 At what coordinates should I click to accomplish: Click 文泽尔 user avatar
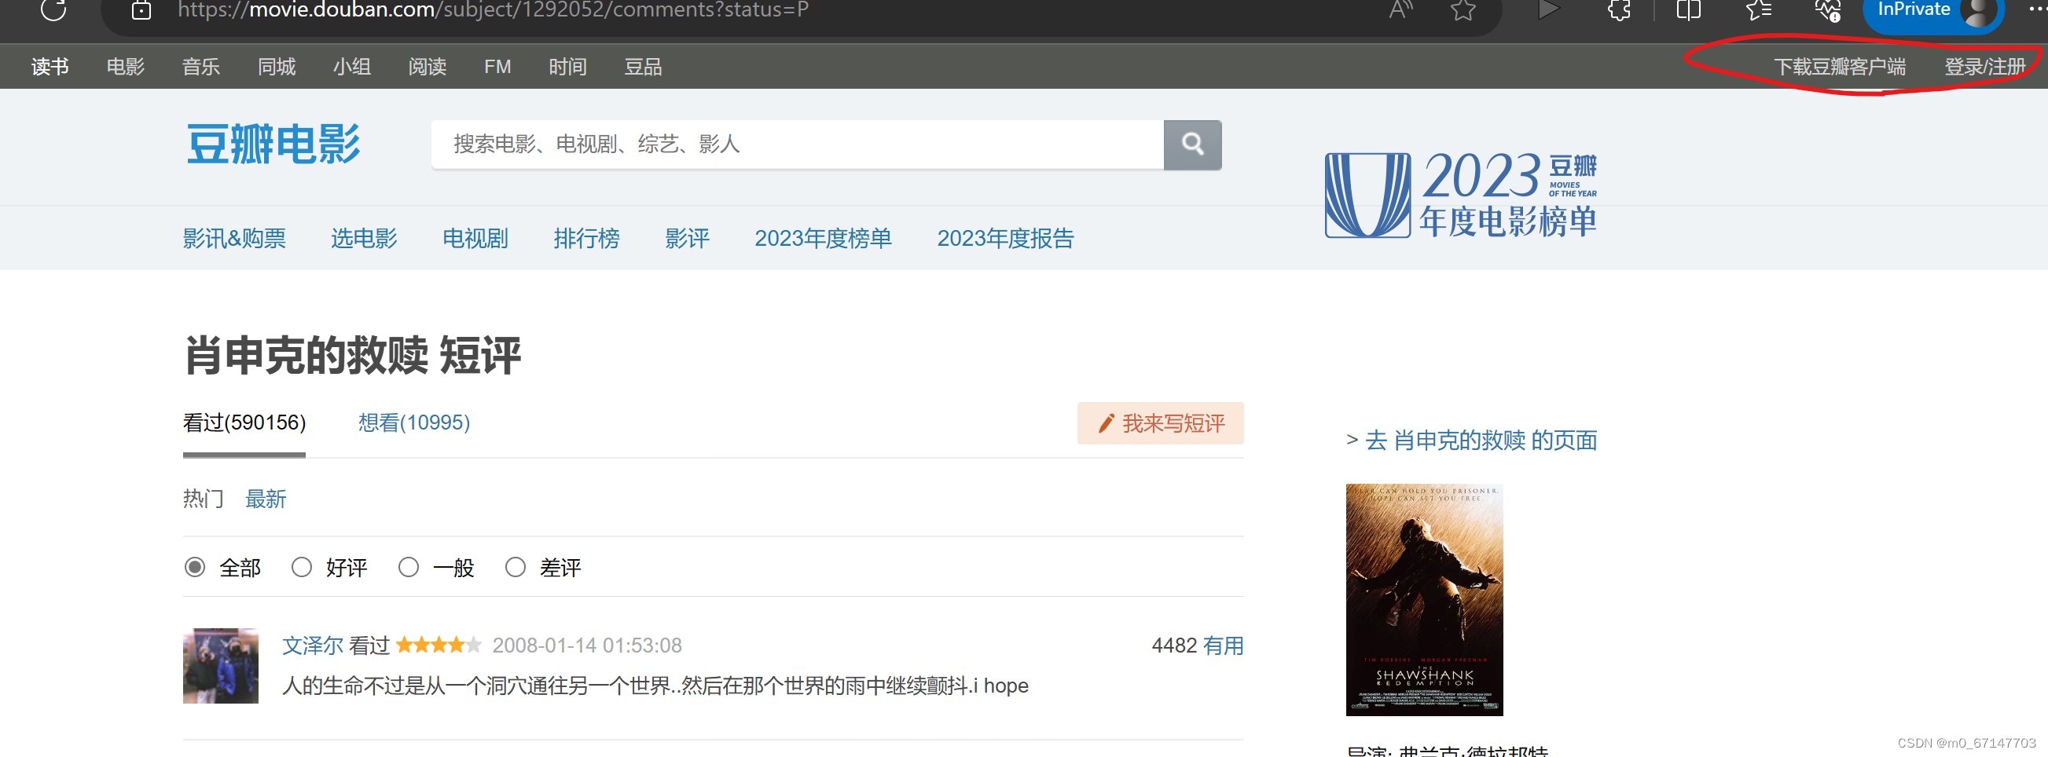pos(220,666)
